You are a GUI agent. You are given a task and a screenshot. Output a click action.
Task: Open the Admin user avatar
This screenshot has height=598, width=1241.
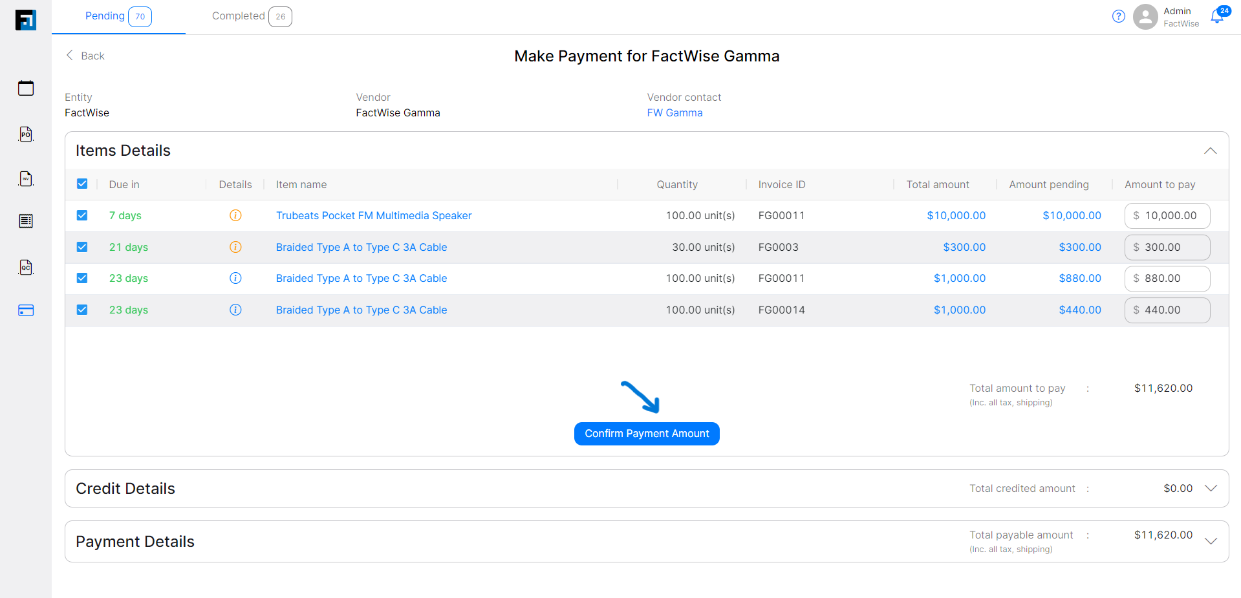point(1145,17)
